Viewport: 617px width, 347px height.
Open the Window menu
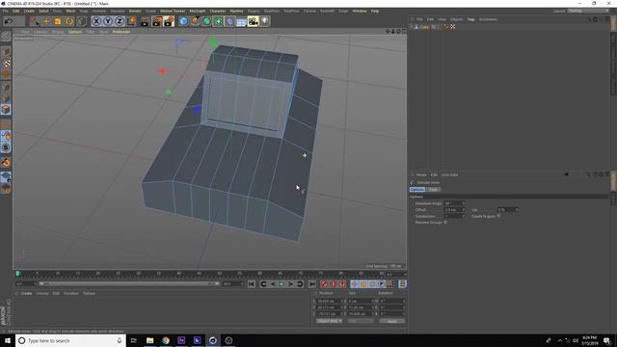click(x=360, y=11)
